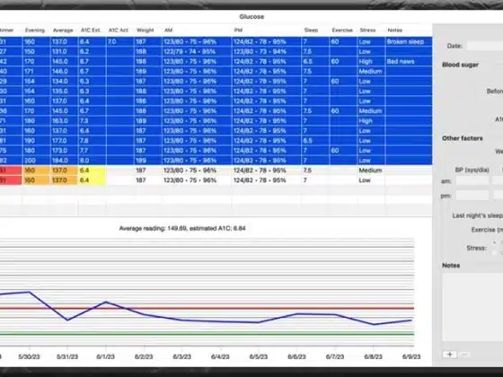This screenshot has height=377, width=503.
Task: Sort by the Evening column header
Action: point(35,31)
